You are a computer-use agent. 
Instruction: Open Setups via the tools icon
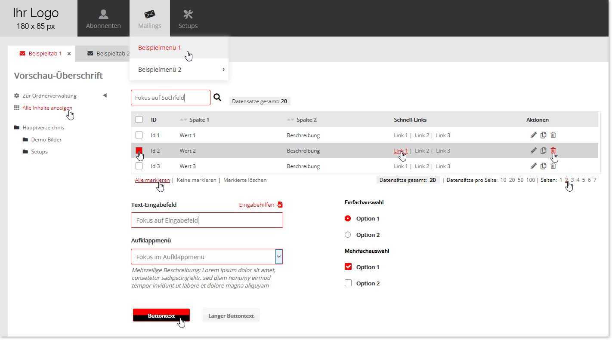tap(188, 15)
